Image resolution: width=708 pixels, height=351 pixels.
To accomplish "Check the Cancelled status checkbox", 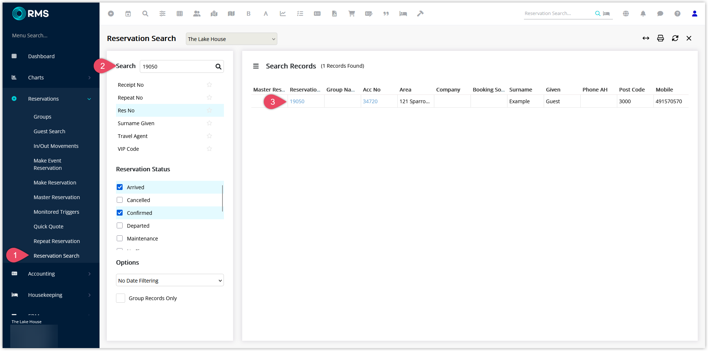I will [120, 200].
